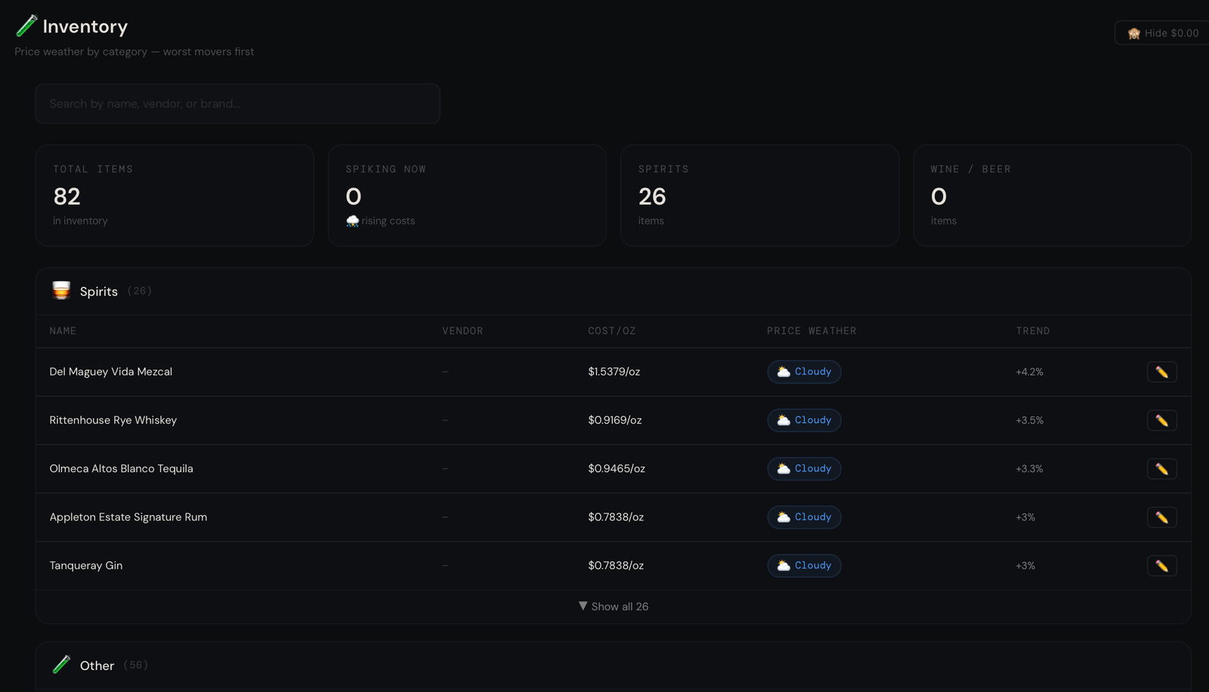The height and width of the screenshot is (692, 1209).
Task: Click the monkey icon in the Hide button
Action: pos(1133,33)
